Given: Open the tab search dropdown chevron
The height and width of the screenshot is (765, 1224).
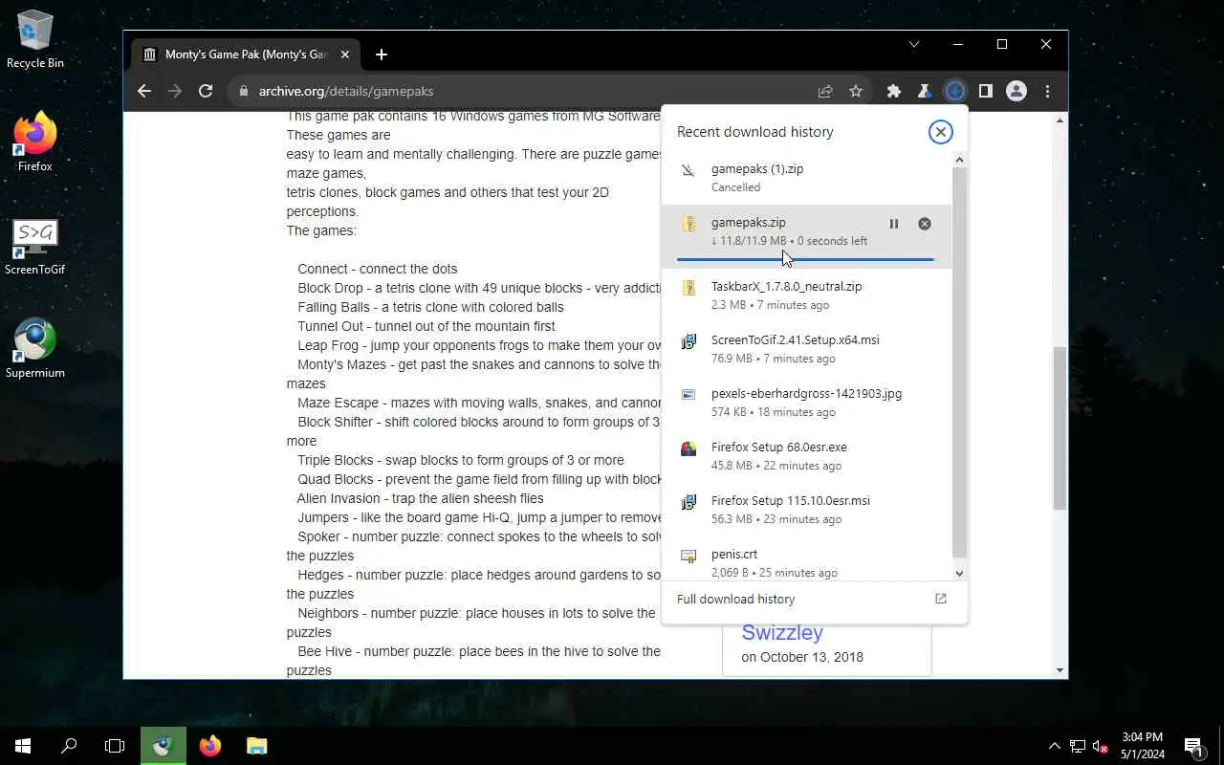Looking at the screenshot, I should [914, 44].
